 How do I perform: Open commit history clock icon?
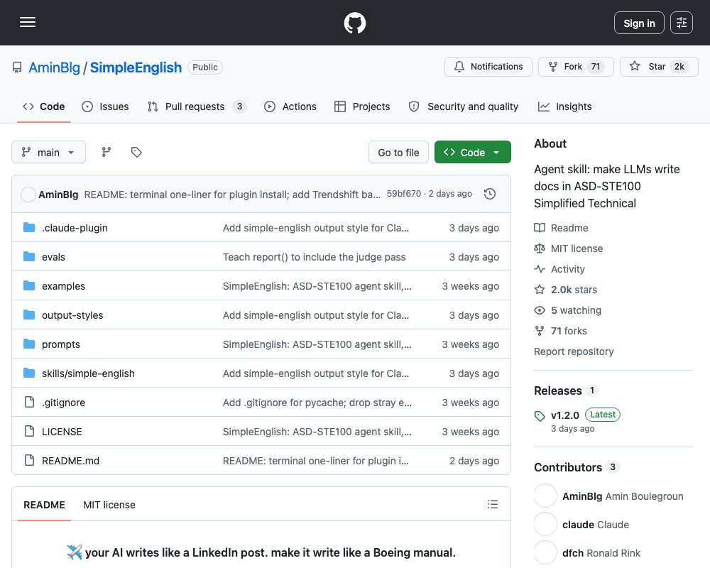click(x=490, y=195)
